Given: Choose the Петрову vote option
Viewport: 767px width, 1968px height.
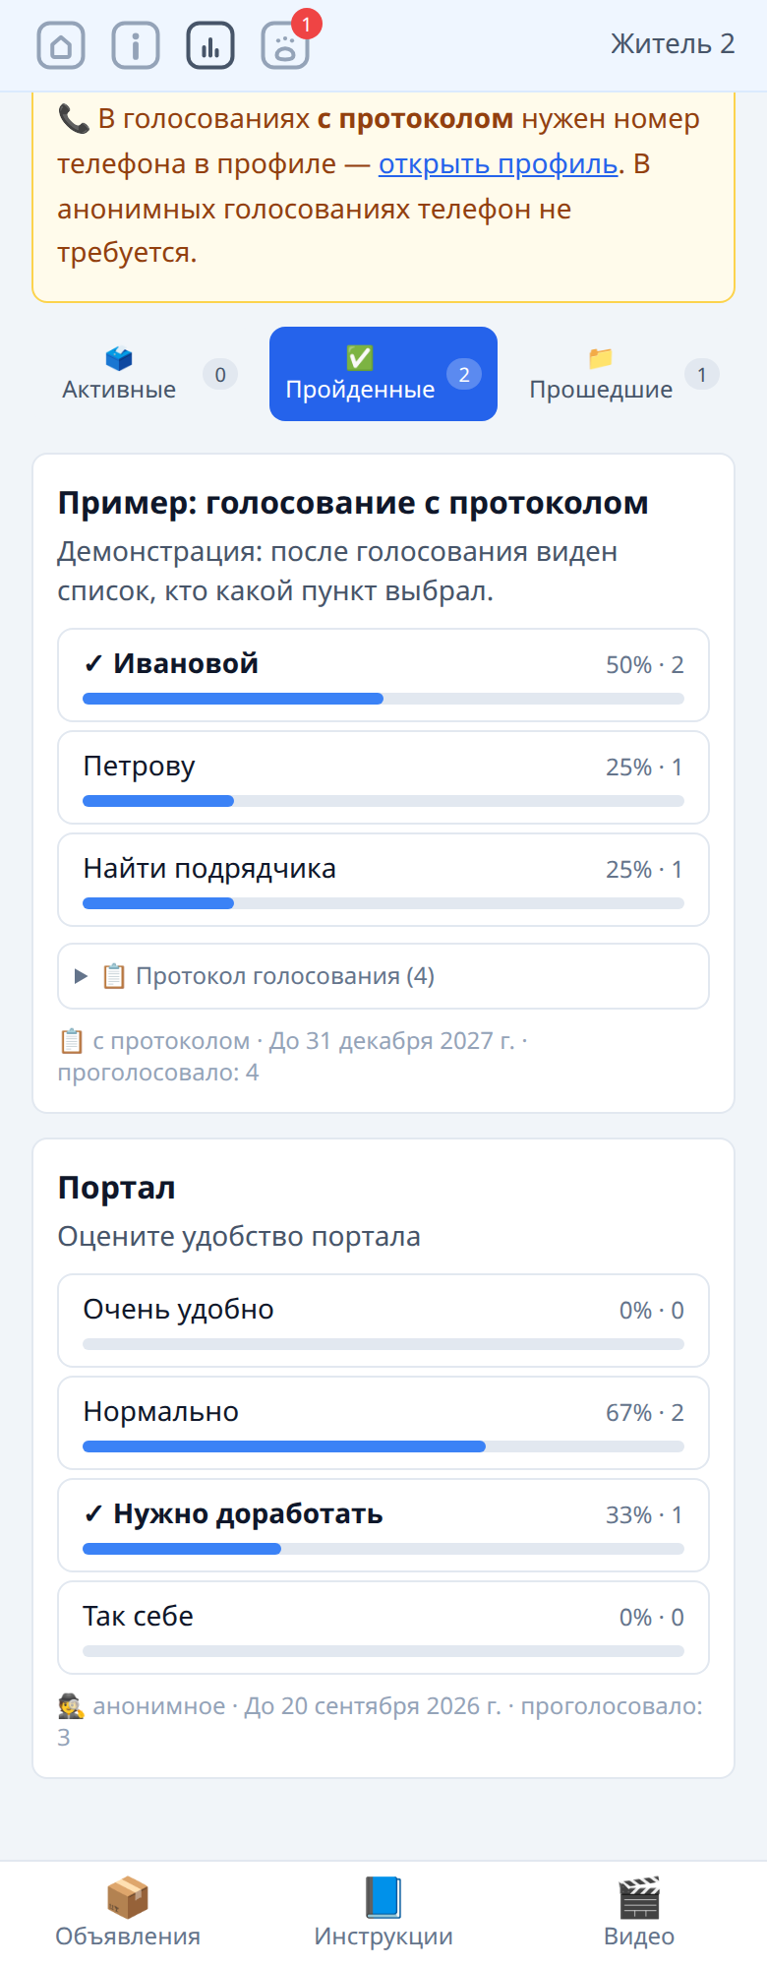Looking at the screenshot, I should click(x=383, y=777).
